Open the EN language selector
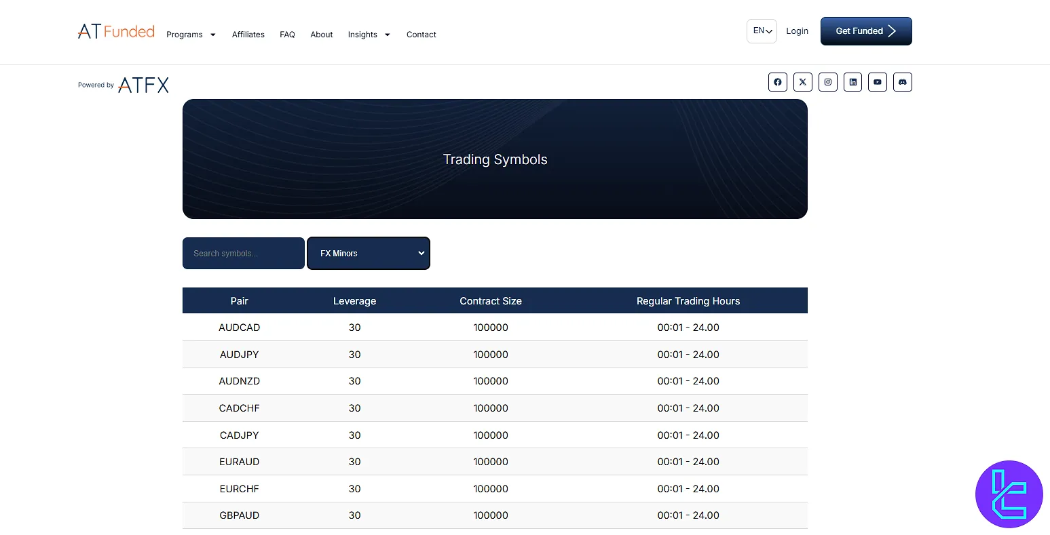Viewport: 1050px width, 535px height. click(x=762, y=31)
